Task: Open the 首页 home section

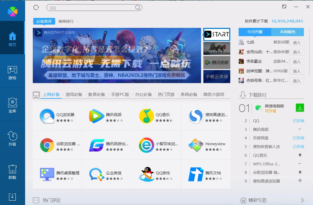Action: click(12, 38)
